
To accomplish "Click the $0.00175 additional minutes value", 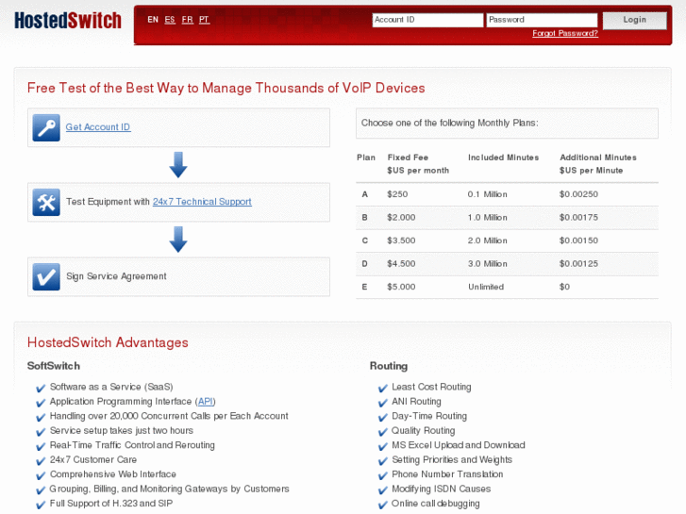I will pos(578,218).
